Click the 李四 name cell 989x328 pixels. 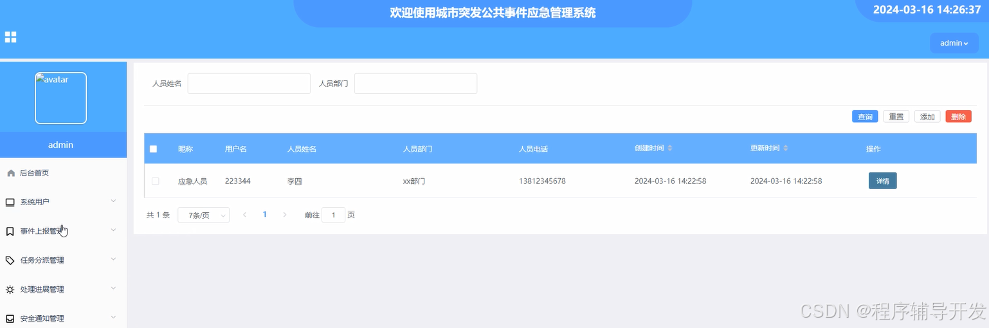point(295,181)
